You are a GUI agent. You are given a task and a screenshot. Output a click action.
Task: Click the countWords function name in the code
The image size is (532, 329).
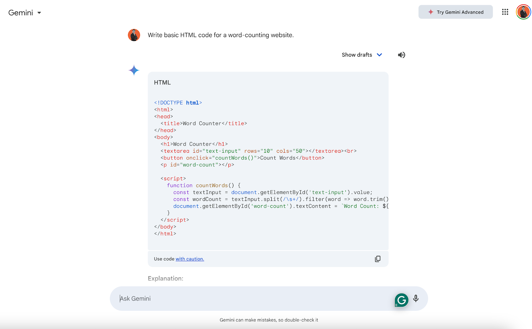tap(212, 185)
